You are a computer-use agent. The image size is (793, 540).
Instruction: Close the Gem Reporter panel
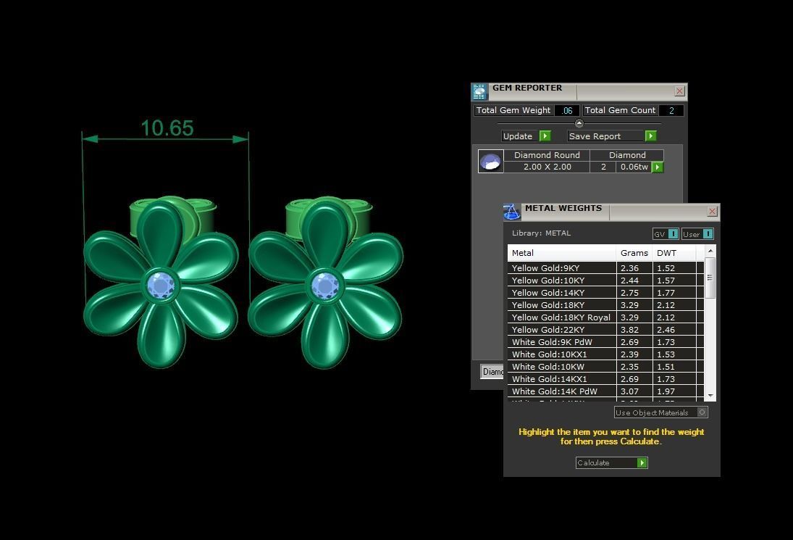(x=680, y=91)
